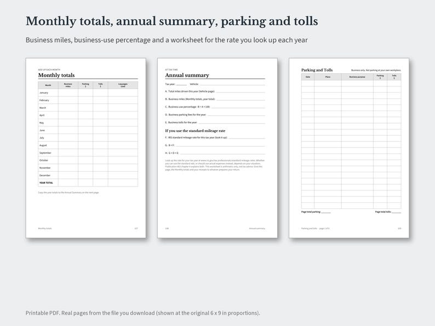Screen dimensions: 435x326
Task: Click the 'Vehicle' blank line
Action: pos(232,84)
